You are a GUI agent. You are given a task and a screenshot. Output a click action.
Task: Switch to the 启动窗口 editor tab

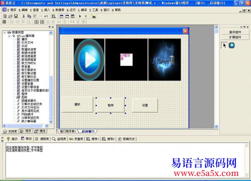pyautogui.click(x=88, y=131)
